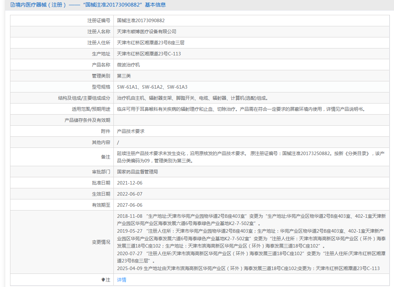Select the 有效期至 label

101,205
